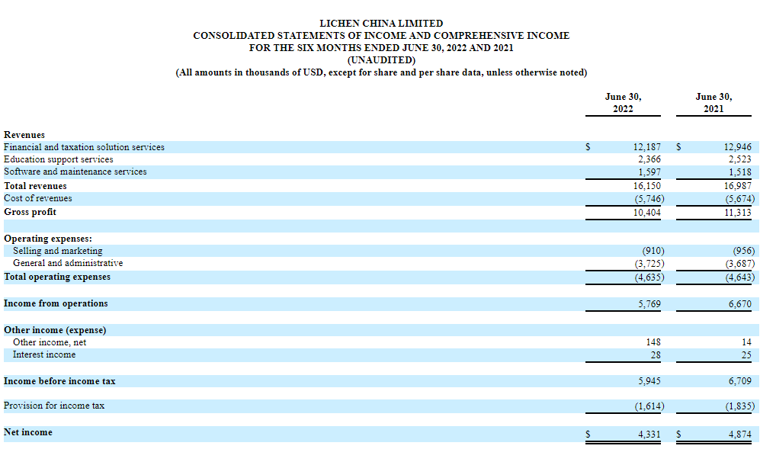The image size is (760, 449).
Task: Click Income before income tax label
Action: pyautogui.click(x=59, y=381)
